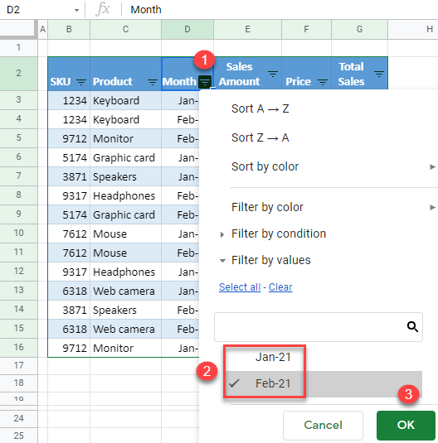Click the Month column filter icon
438x443 pixels.
(x=205, y=82)
